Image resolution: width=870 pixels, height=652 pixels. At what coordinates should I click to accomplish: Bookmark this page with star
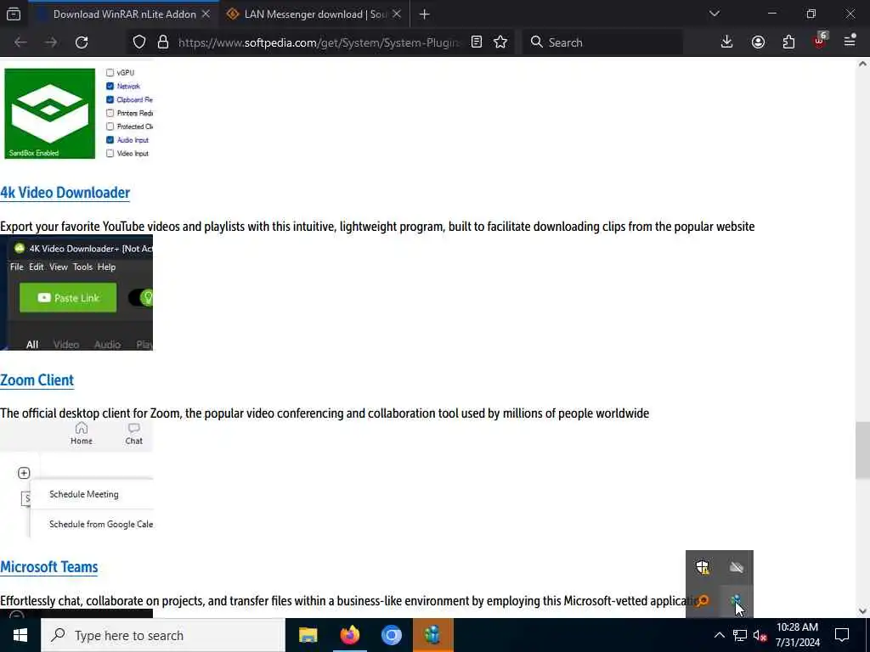click(500, 42)
